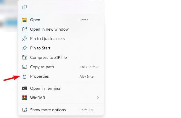Choose Open in new window

coord(49,29)
